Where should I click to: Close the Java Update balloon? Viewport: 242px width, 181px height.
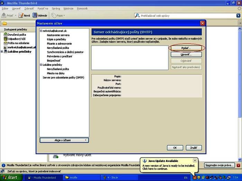point(195,161)
